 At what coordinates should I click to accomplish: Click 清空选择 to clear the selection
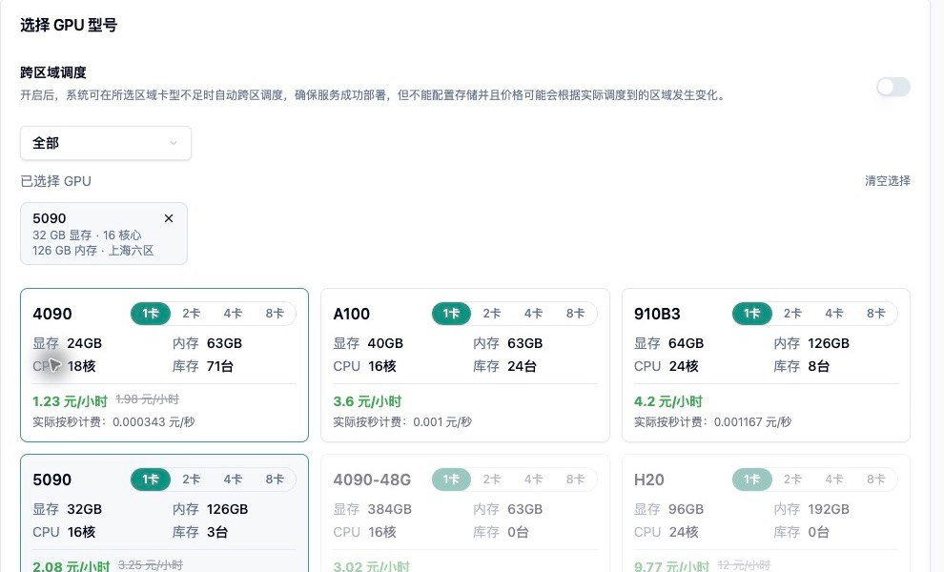coord(888,180)
